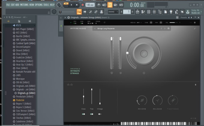Screen dimensions: 204x126
Task: Save preset with Spitfire floppy disk icon
Action: tap(169, 28)
